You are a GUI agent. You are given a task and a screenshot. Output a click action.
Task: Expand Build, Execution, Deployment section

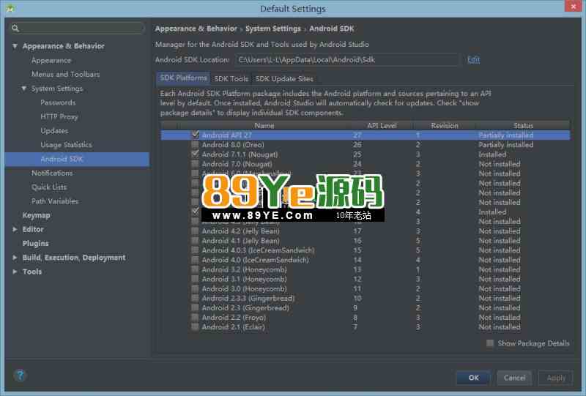click(15, 258)
